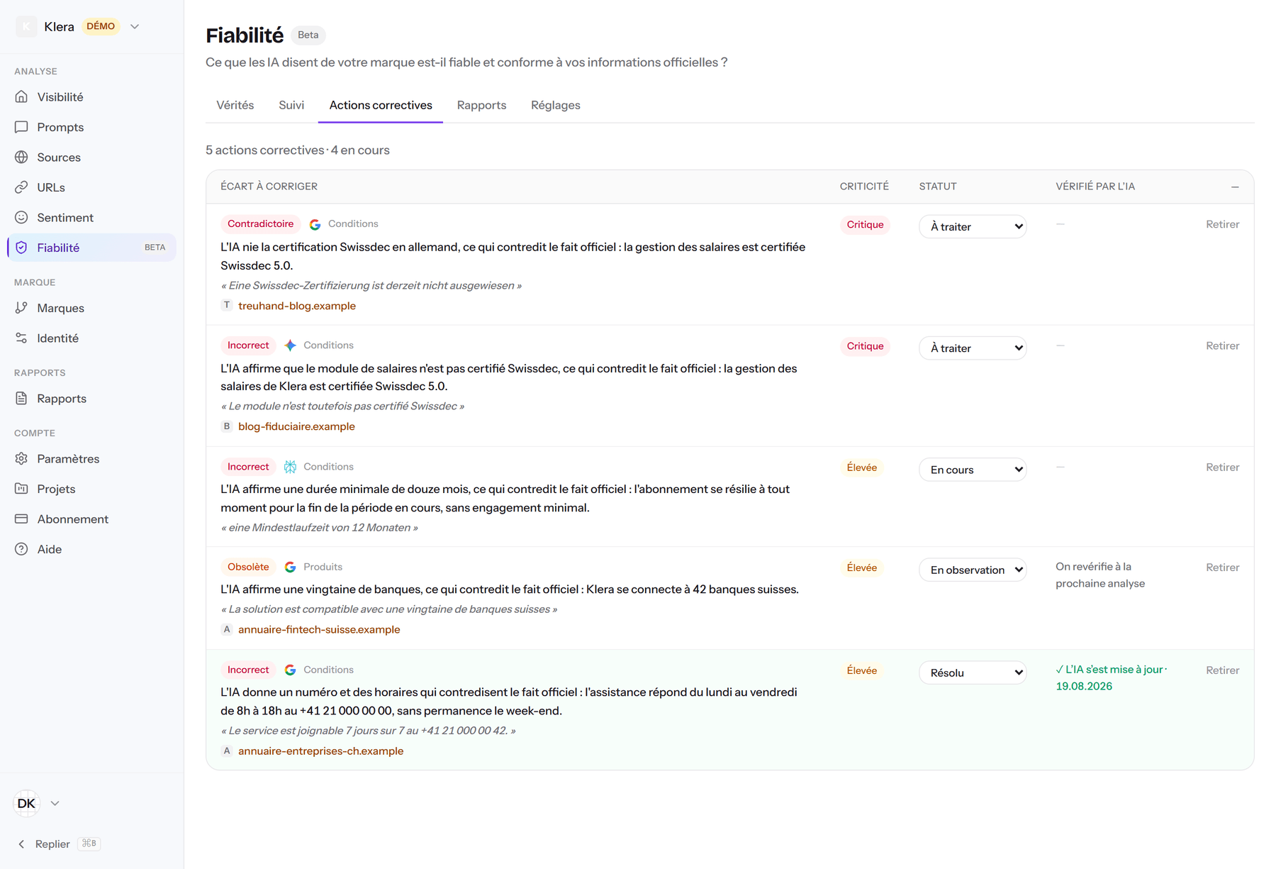1276x869 pixels.
Task: Click the Beta badge next to Fiabilité title
Action: 308,35
